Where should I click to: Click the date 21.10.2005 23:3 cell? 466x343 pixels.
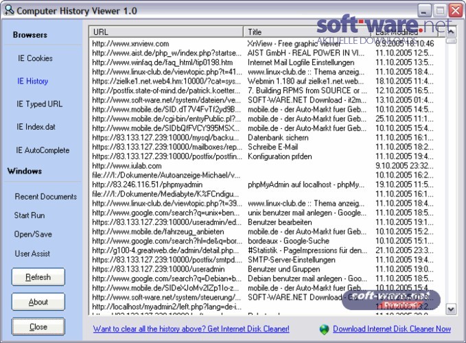[x=404, y=250]
